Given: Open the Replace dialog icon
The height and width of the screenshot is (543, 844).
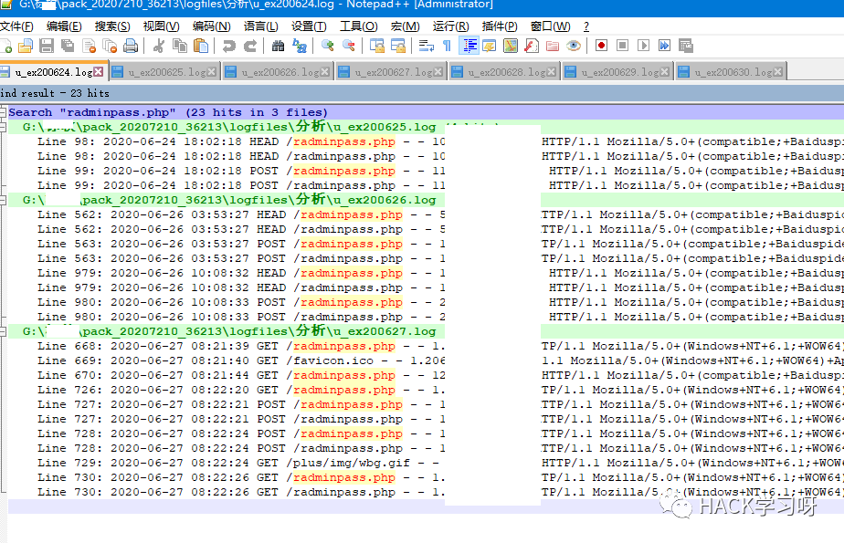Looking at the screenshot, I should point(300,47).
